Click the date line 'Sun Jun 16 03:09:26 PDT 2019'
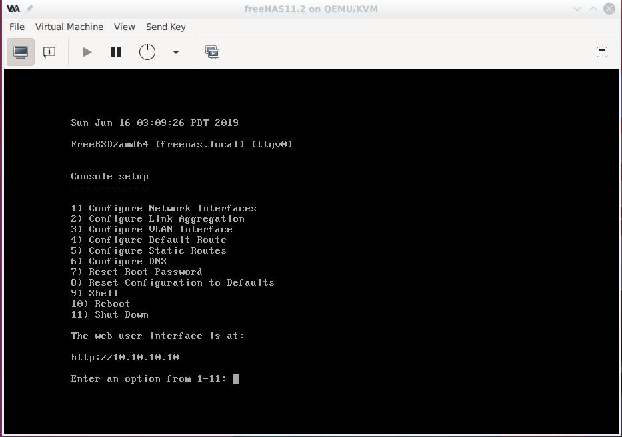This screenshot has height=437, width=622. click(x=155, y=123)
